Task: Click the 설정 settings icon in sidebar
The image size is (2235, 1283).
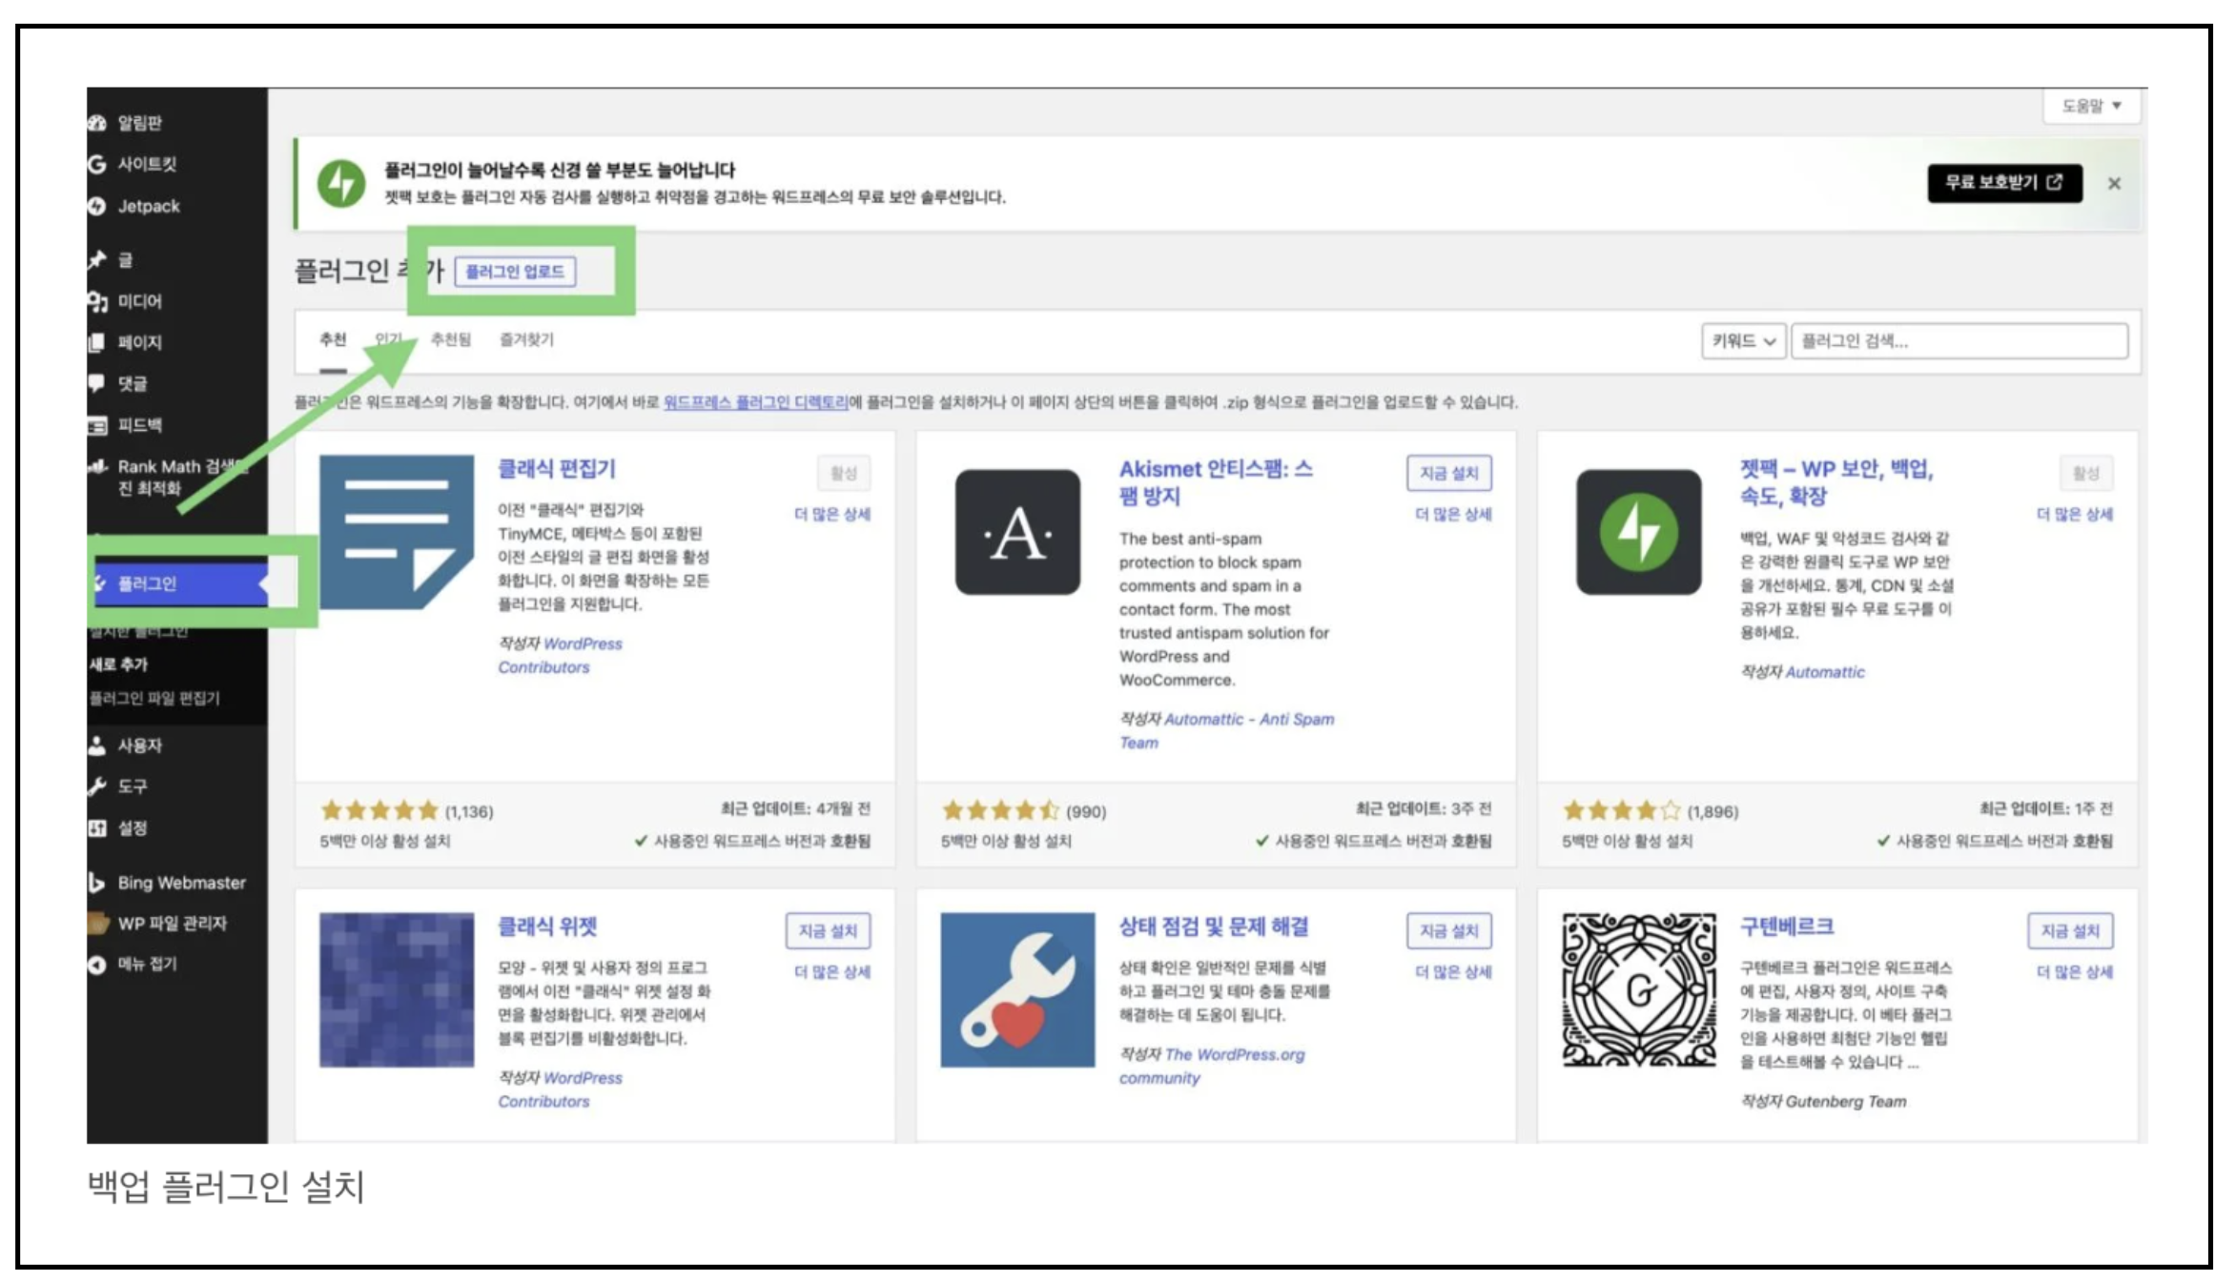Action: pos(96,827)
